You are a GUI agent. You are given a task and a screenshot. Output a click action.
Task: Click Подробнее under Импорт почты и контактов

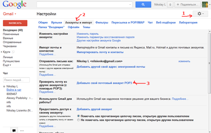pos(47,54)
